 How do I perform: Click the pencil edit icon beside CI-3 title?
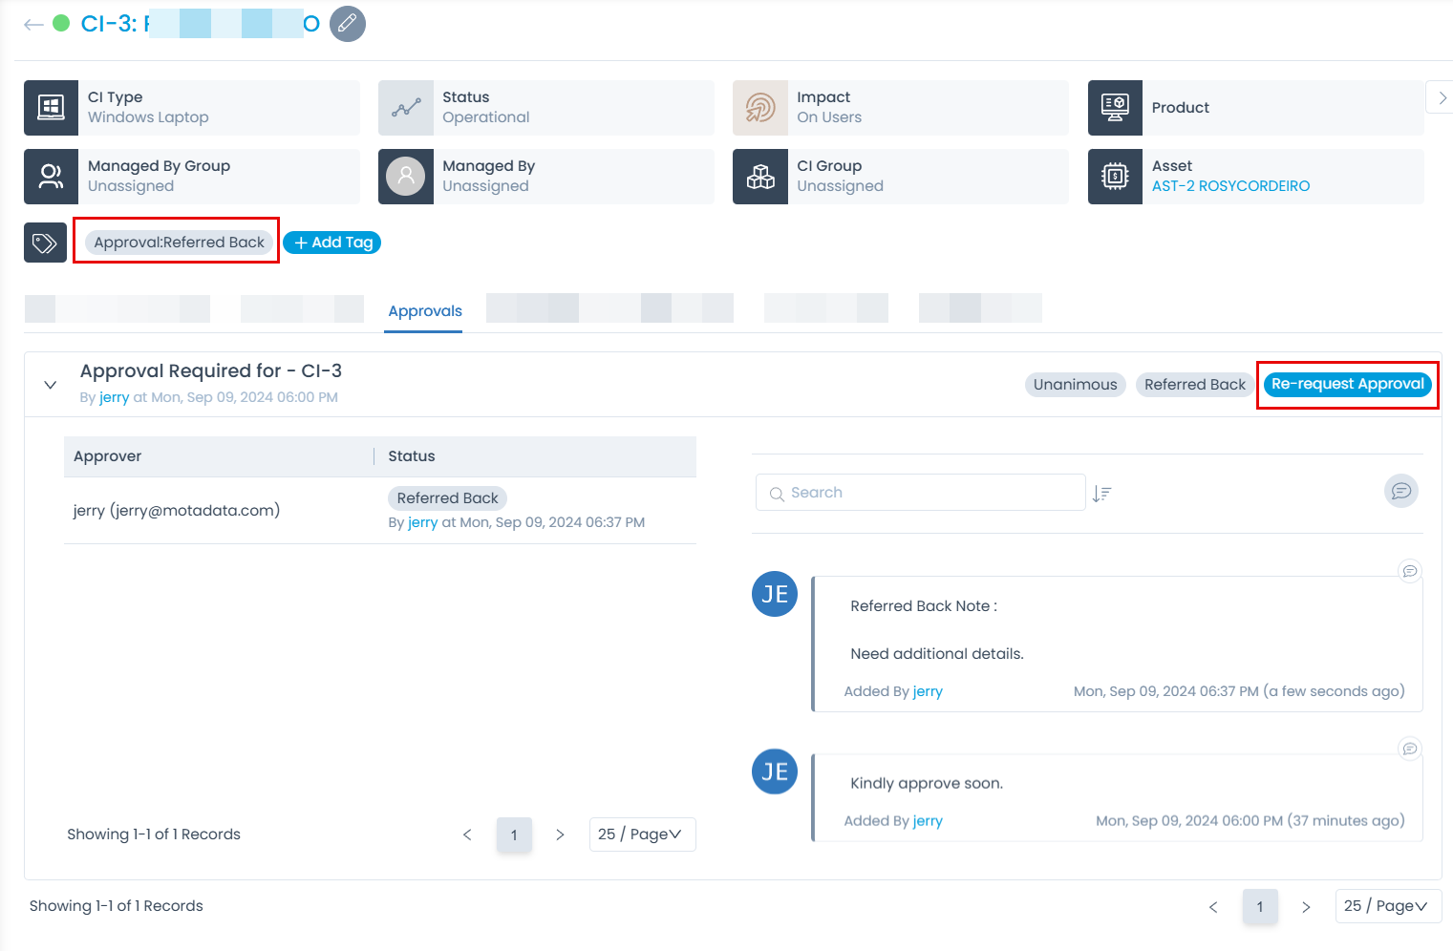(x=347, y=24)
